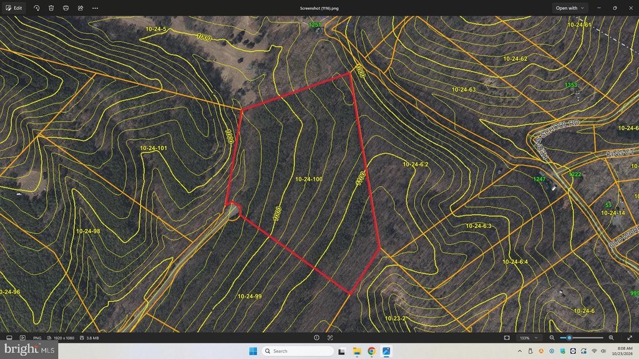
Task: Click the KING CT road label
Action: [620, 153]
